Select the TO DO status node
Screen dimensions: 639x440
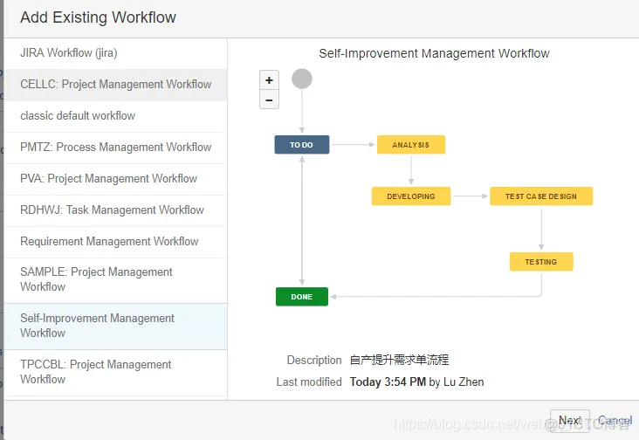pos(301,145)
